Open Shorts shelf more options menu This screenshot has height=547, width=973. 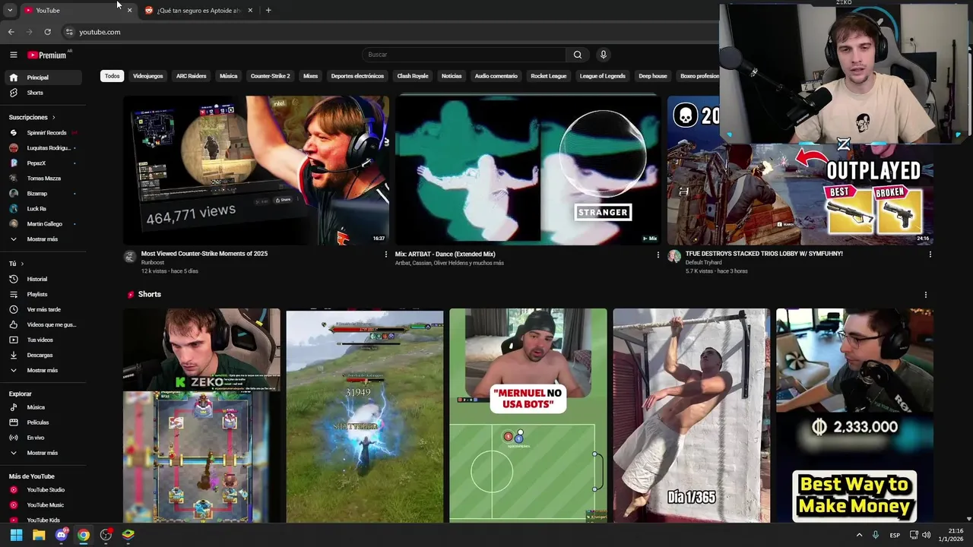926,295
